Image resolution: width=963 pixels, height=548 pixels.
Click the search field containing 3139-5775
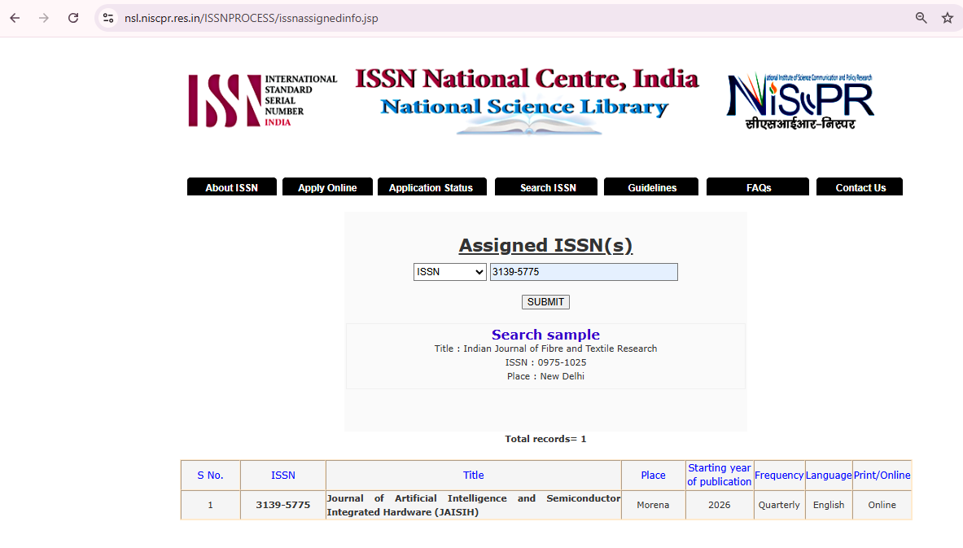[x=584, y=271]
